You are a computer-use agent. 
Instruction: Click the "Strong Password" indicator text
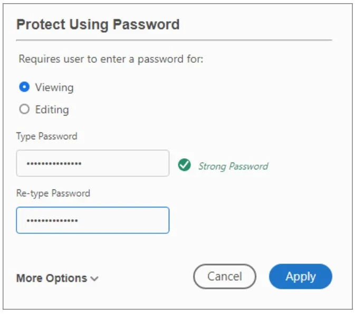coord(233,166)
